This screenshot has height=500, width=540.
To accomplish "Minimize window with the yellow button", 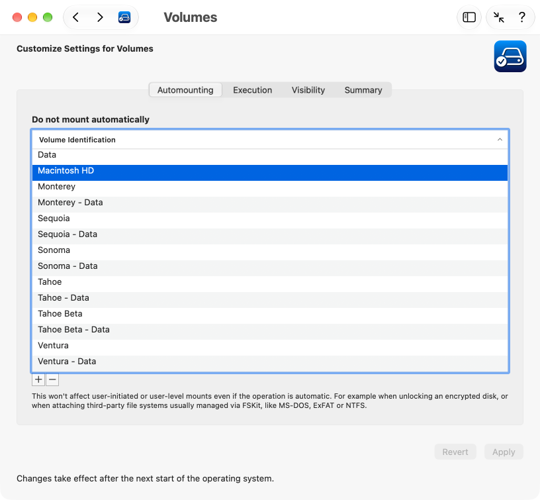I will click(x=32, y=17).
